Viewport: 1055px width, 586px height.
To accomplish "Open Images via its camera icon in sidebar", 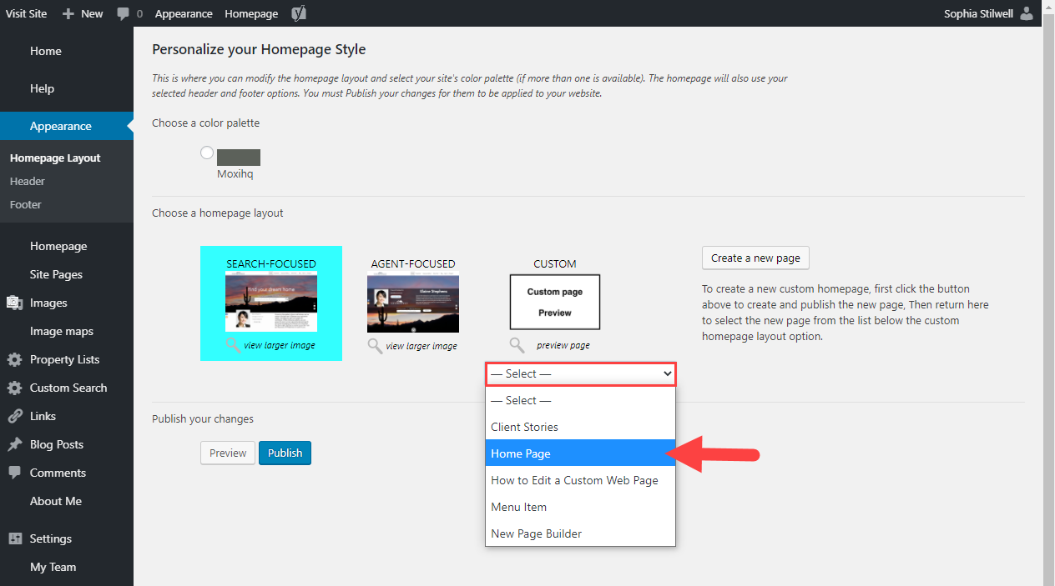I will pyautogui.click(x=14, y=303).
